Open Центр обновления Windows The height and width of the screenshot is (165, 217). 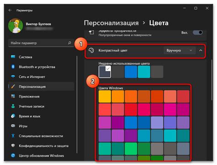[x=41, y=156]
